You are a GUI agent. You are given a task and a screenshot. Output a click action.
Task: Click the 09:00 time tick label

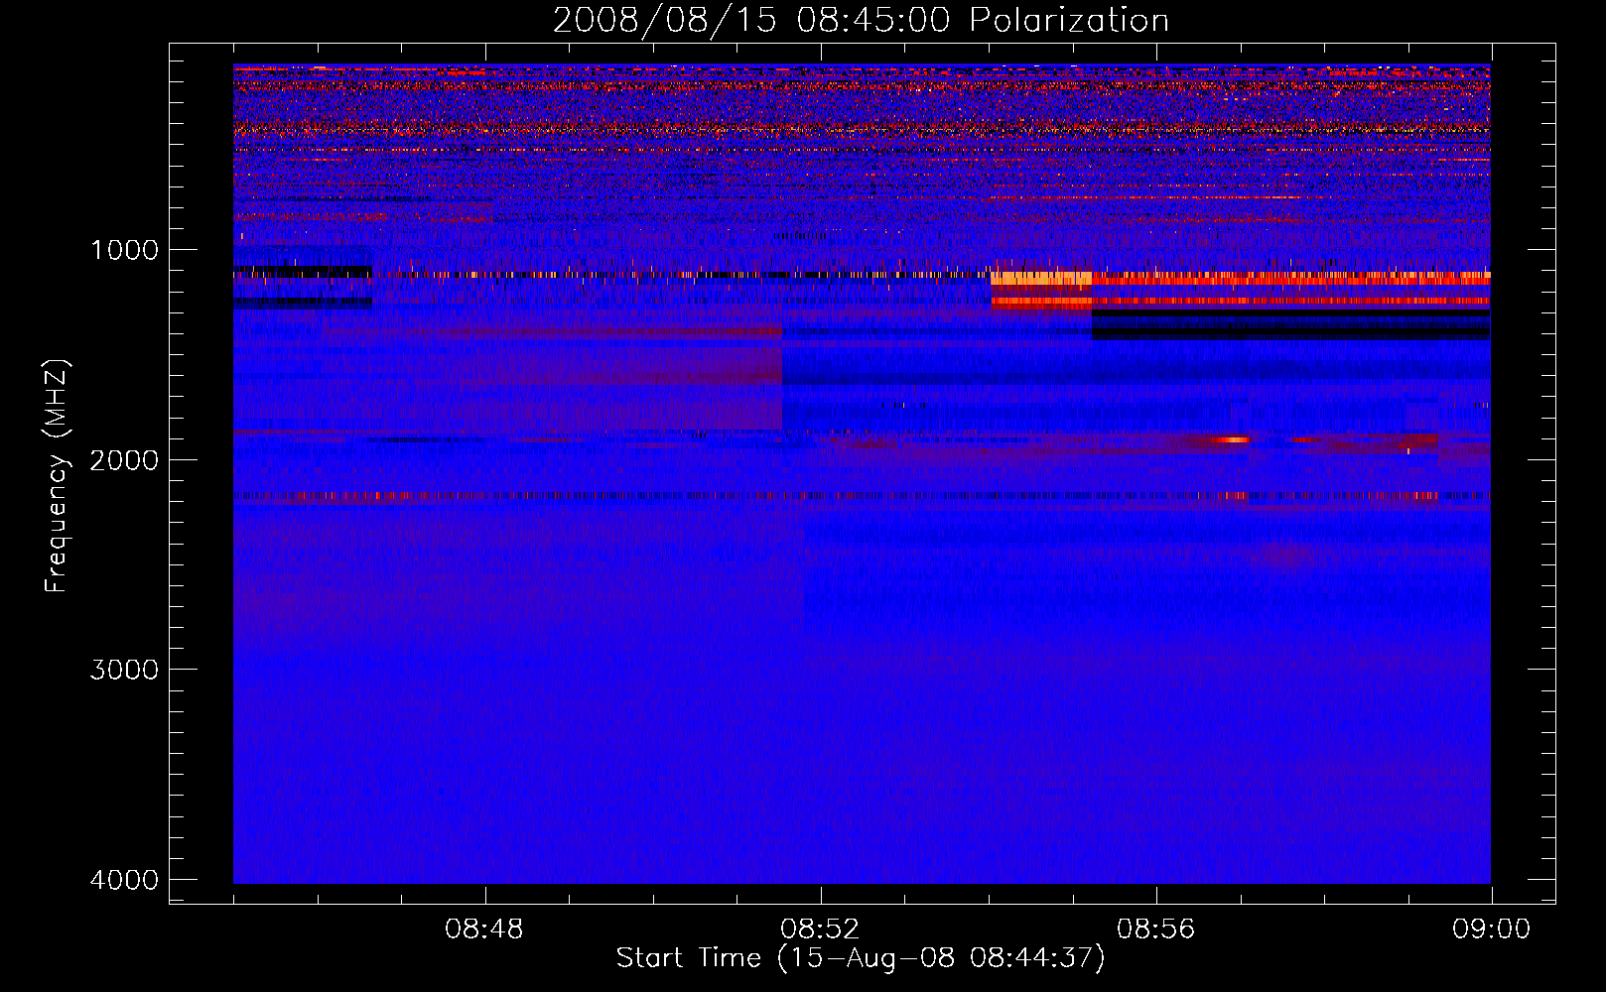pyautogui.click(x=1491, y=930)
